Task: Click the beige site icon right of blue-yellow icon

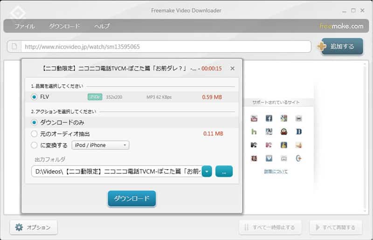Action: pyautogui.click(x=298, y=145)
